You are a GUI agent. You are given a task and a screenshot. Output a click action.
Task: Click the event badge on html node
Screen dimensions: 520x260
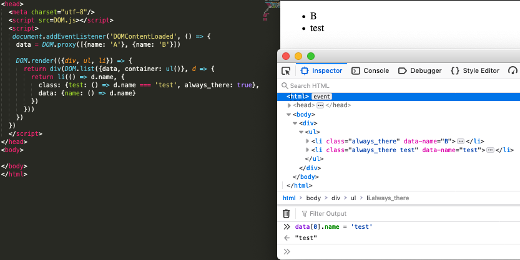pyautogui.click(x=321, y=97)
